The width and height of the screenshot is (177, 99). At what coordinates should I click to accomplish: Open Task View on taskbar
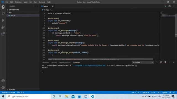pyautogui.click(x=60, y=97)
